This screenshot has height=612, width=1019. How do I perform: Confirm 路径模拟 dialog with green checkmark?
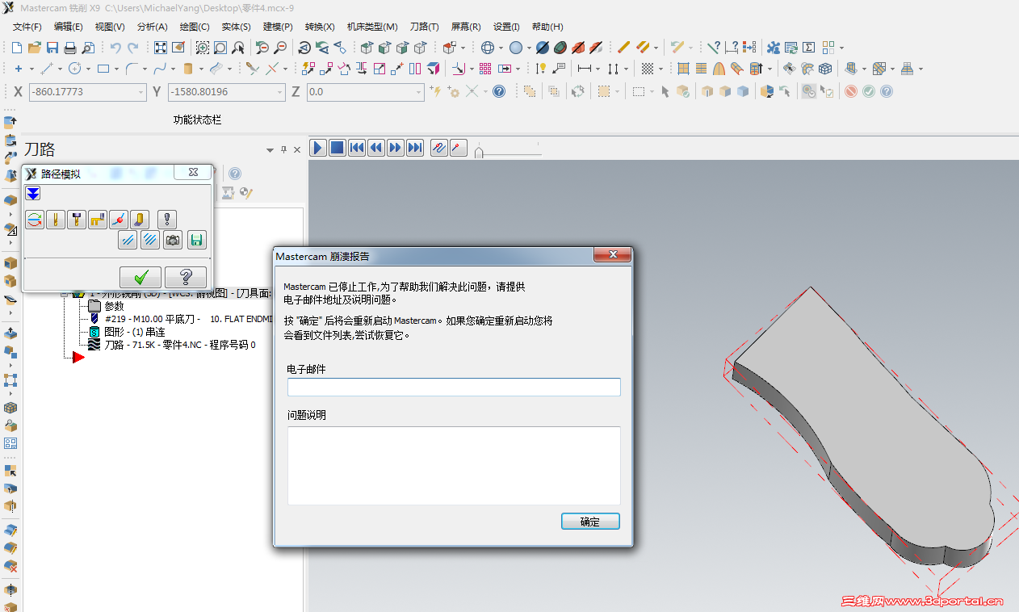[140, 277]
